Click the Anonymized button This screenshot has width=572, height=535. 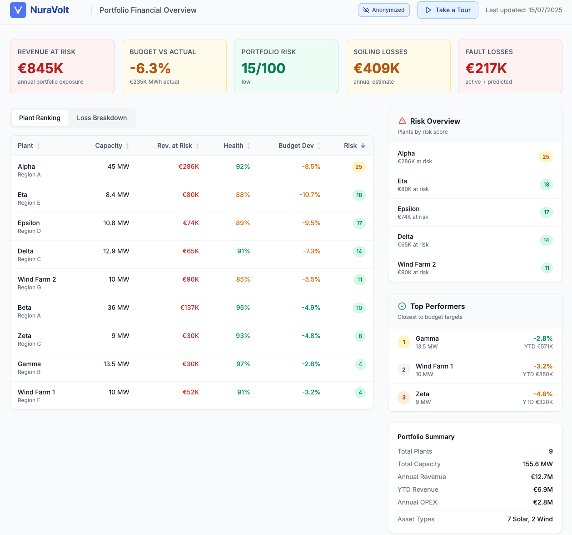pyautogui.click(x=383, y=10)
